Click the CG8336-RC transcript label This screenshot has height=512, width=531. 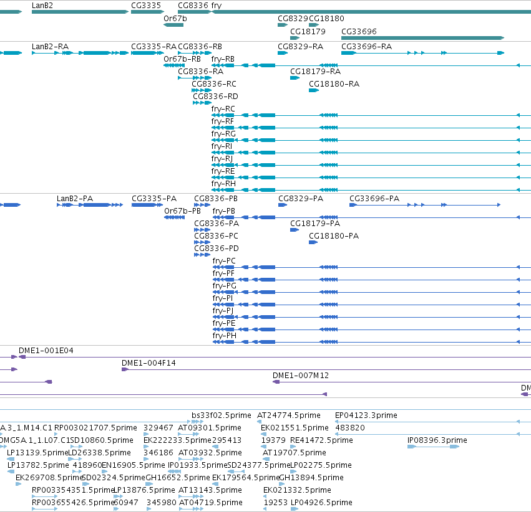(x=214, y=84)
